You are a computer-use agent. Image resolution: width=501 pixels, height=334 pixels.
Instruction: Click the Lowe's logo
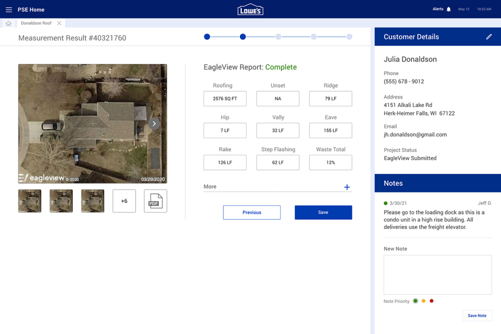click(250, 10)
